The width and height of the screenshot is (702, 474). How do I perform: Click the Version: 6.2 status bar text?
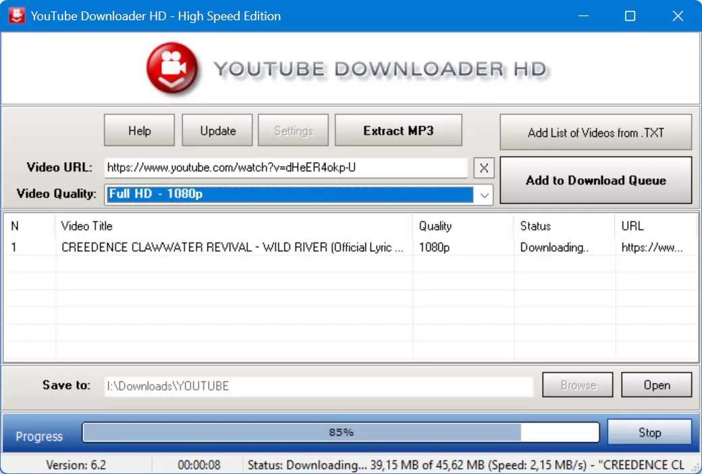[76, 465]
